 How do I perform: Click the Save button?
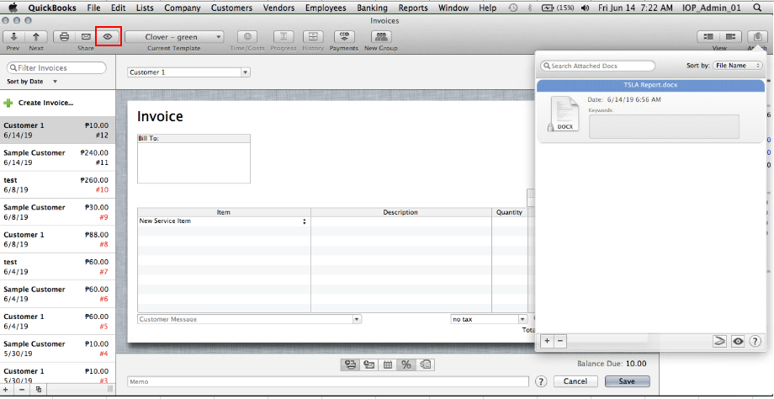coord(627,381)
